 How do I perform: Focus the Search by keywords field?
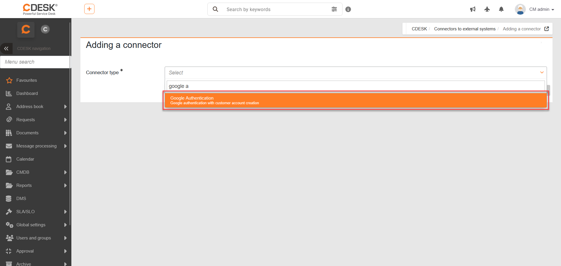pyautogui.click(x=275, y=9)
